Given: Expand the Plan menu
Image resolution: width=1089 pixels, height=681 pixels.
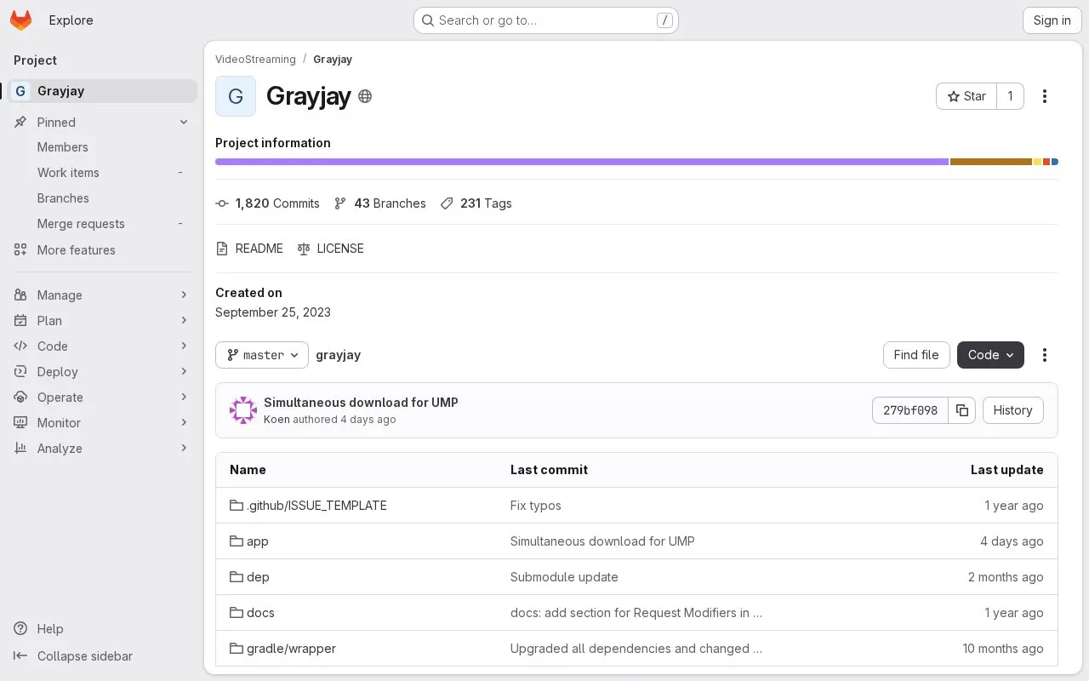Looking at the screenshot, I should [102, 321].
